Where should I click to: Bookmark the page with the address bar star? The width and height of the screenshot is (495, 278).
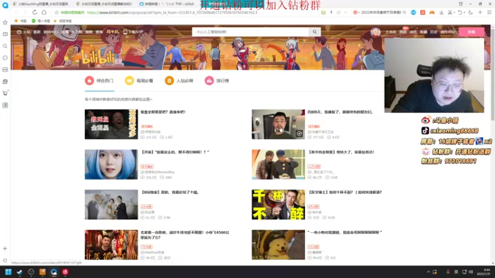click(x=56, y=12)
